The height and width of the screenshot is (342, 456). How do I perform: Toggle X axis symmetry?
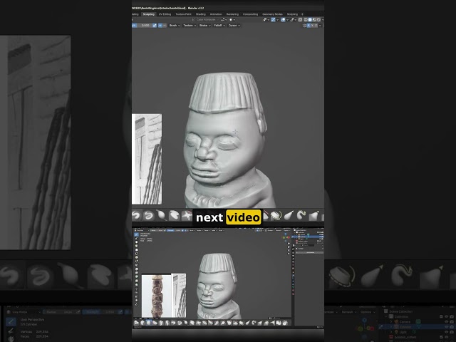coord(309,26)
